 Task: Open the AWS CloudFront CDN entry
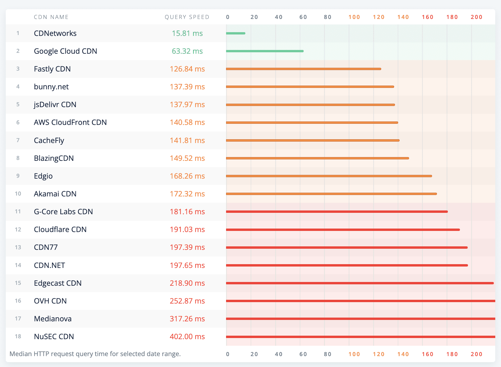pos(70,122)
